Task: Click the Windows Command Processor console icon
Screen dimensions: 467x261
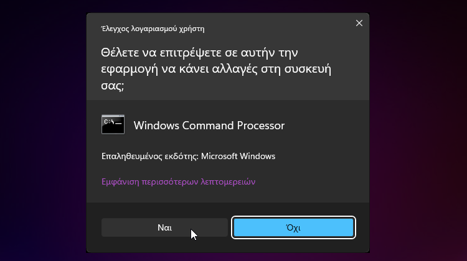Action: coord(113,124)
